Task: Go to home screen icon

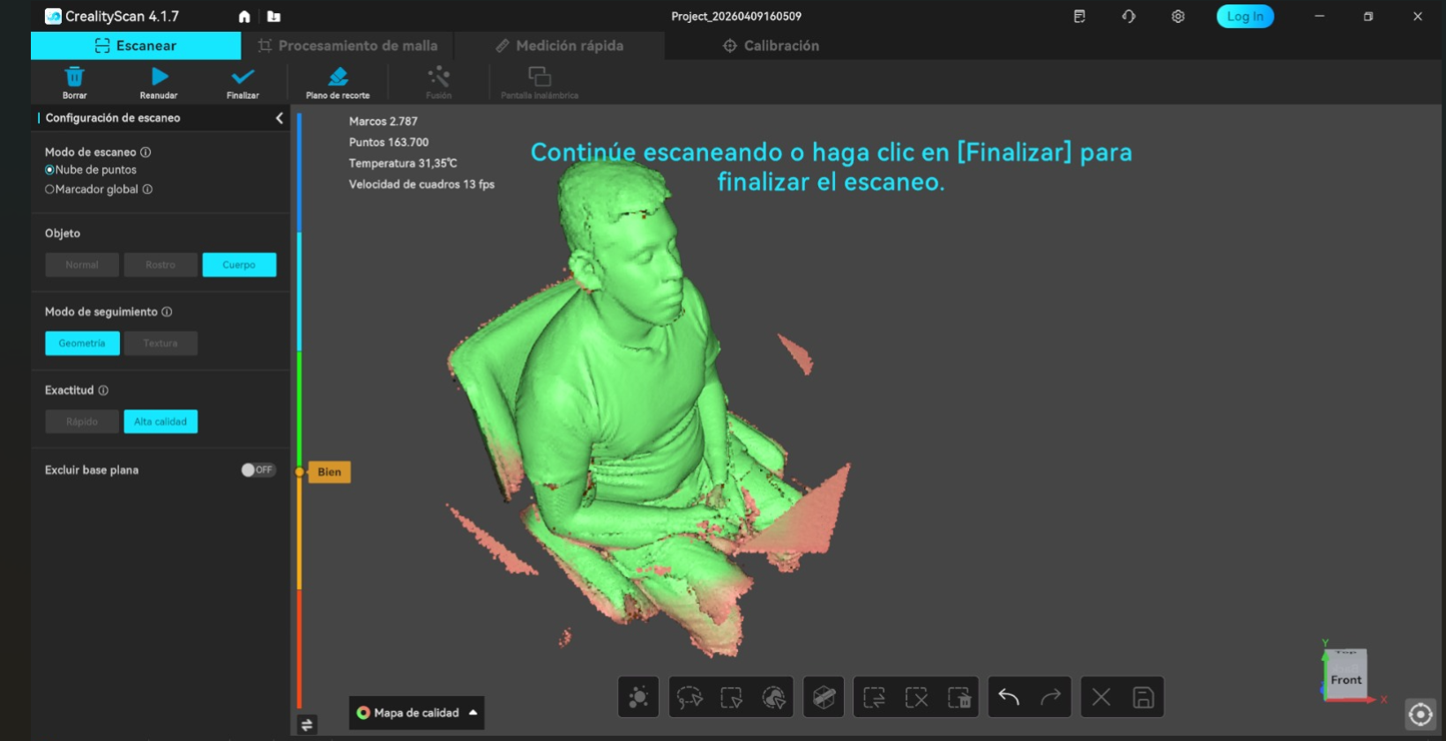Action: [244, 17]
